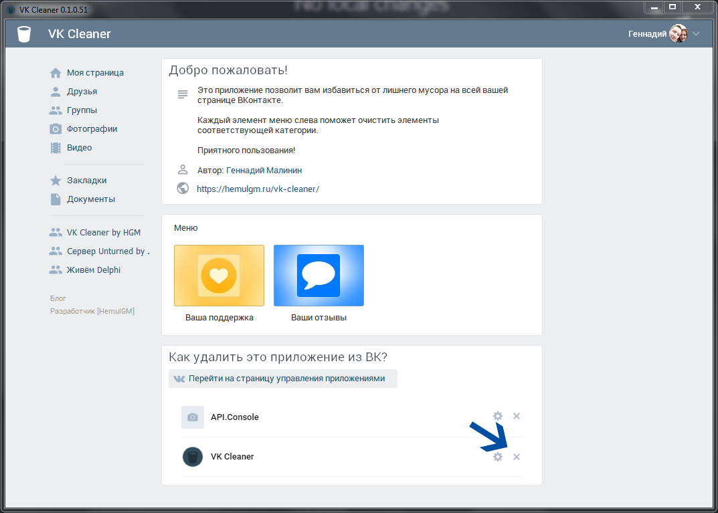718x513 pixels.
Task: Remove VK Cleaner with its X icon
Action: [517, 457]
